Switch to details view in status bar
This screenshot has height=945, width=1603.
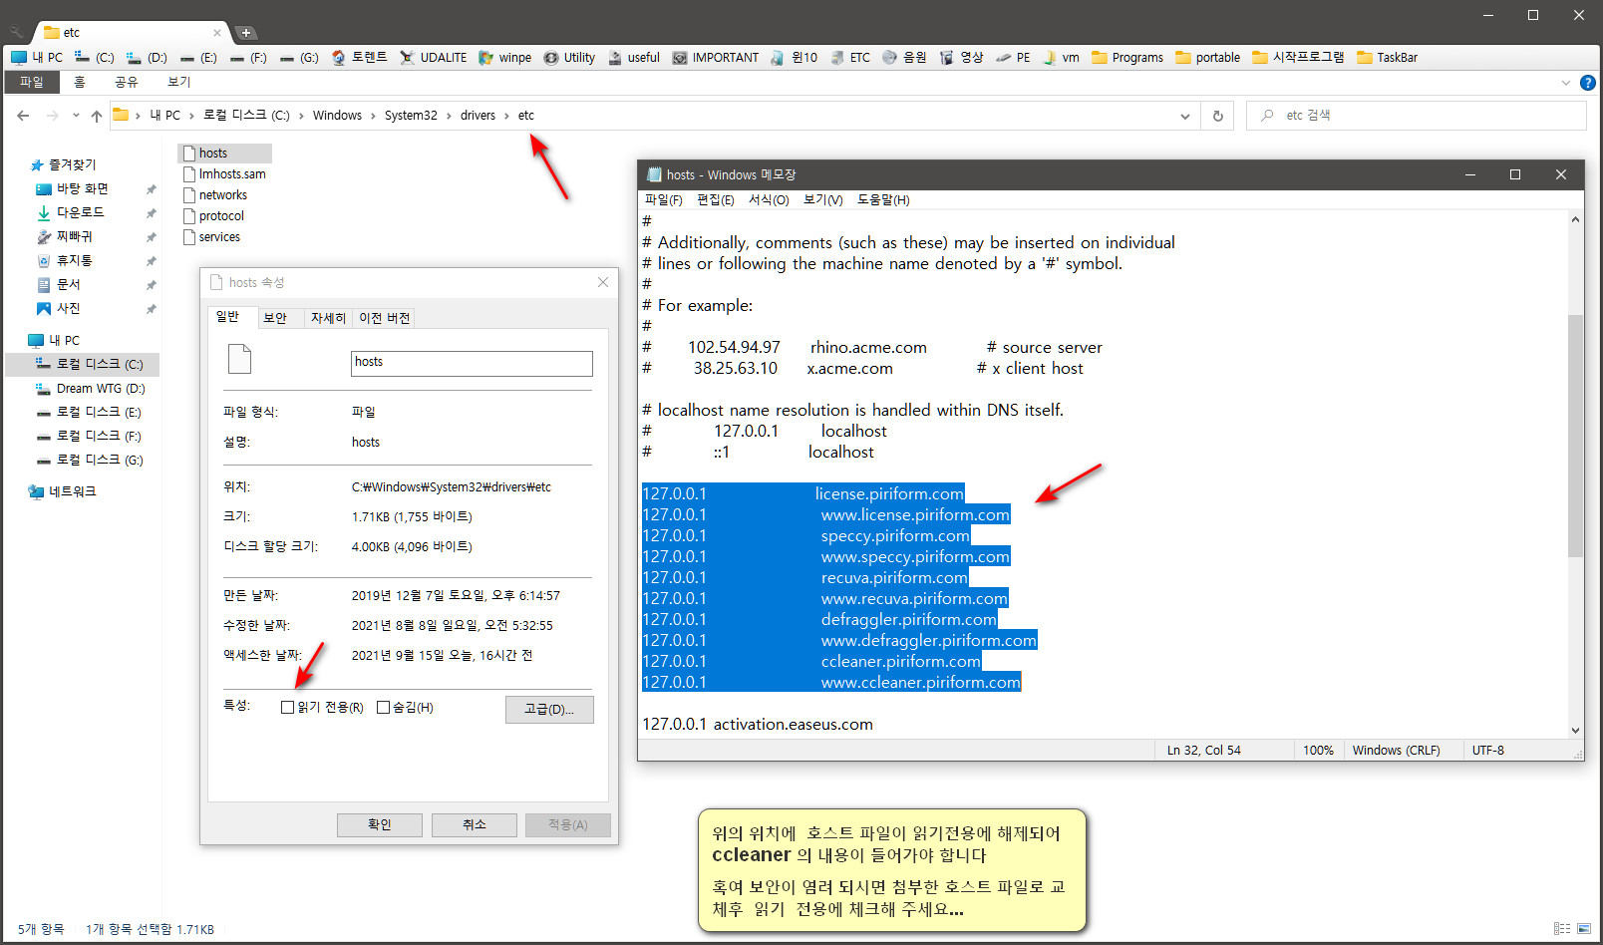tap(1562, 929)
